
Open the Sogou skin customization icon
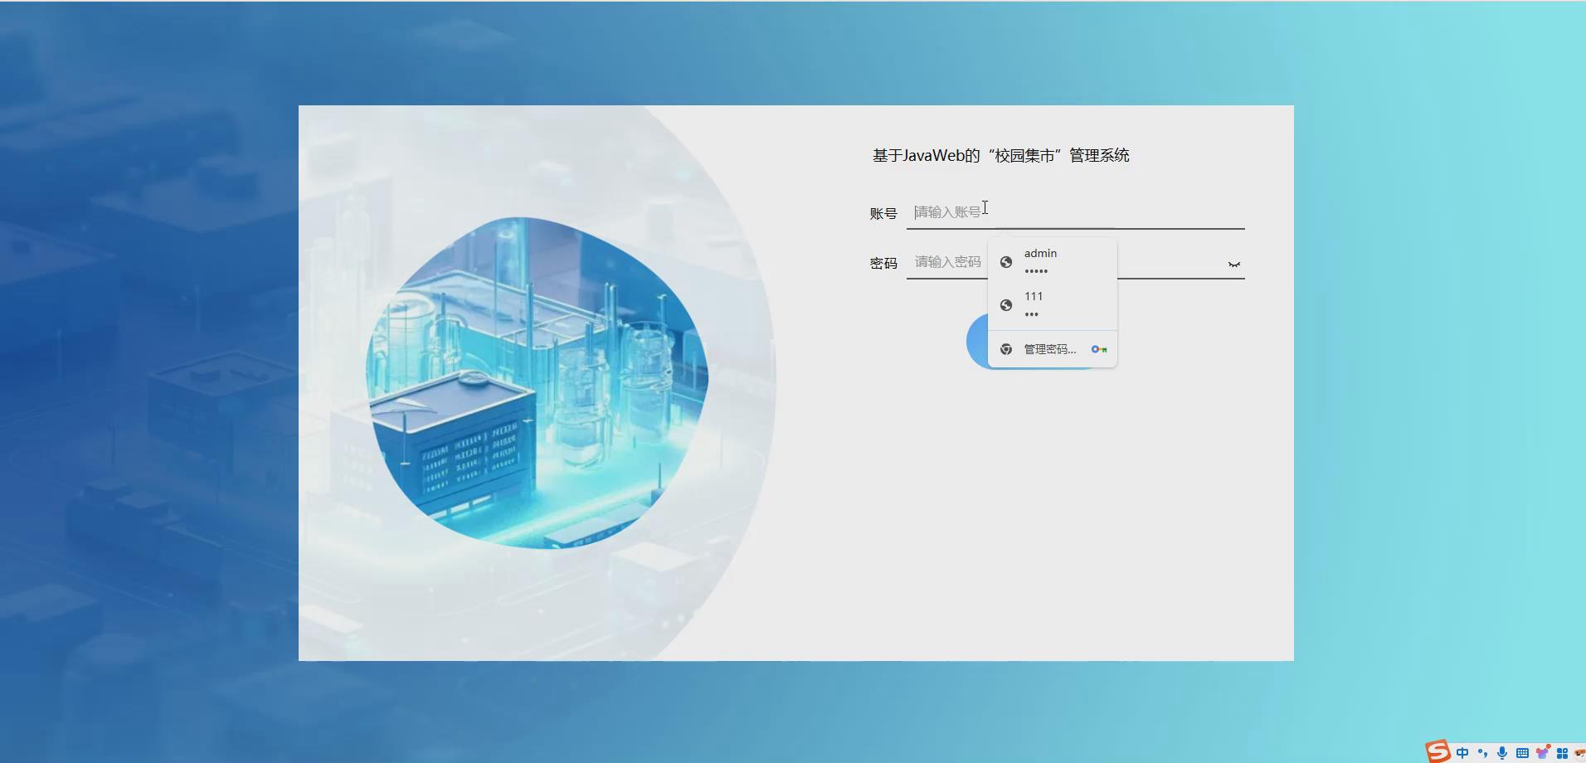tap(1543, 752)
